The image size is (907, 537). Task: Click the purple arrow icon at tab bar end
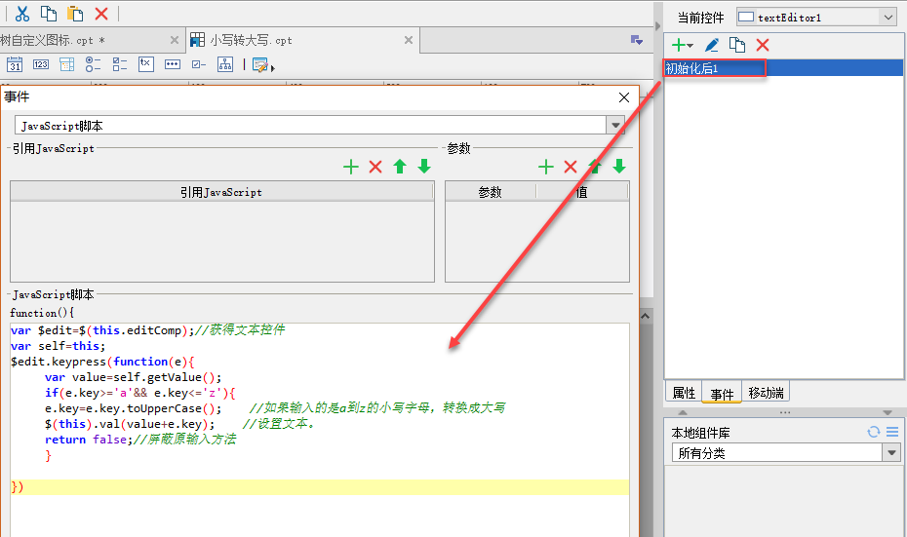click(x=636, y=40)
